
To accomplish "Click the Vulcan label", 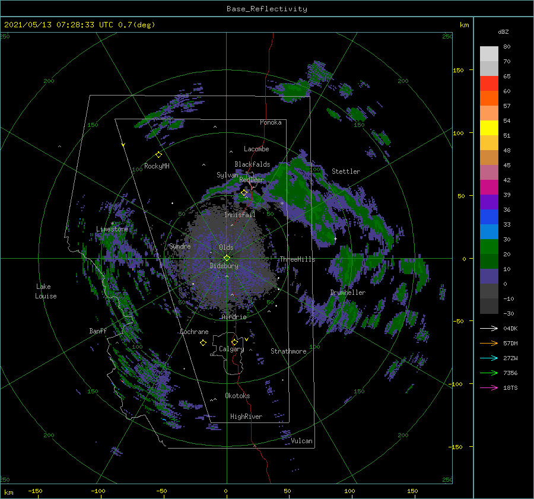I will click(302, 441).
